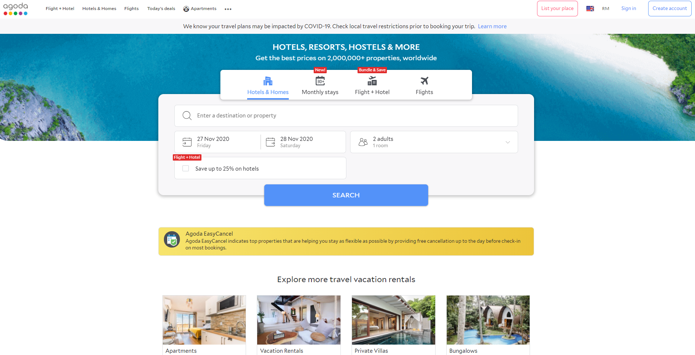Screen dimensions: 695x355
Task: Click the Agoda EasyCancel shield icon
Action: click(x=172, y=239)
